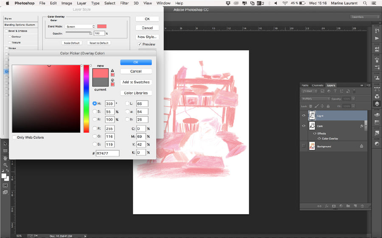
Task: Open the Filter menu
Action: click(x=124, y=3)
